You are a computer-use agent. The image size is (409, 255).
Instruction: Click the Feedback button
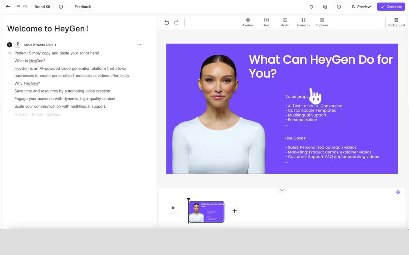click(x=83, y=7)
